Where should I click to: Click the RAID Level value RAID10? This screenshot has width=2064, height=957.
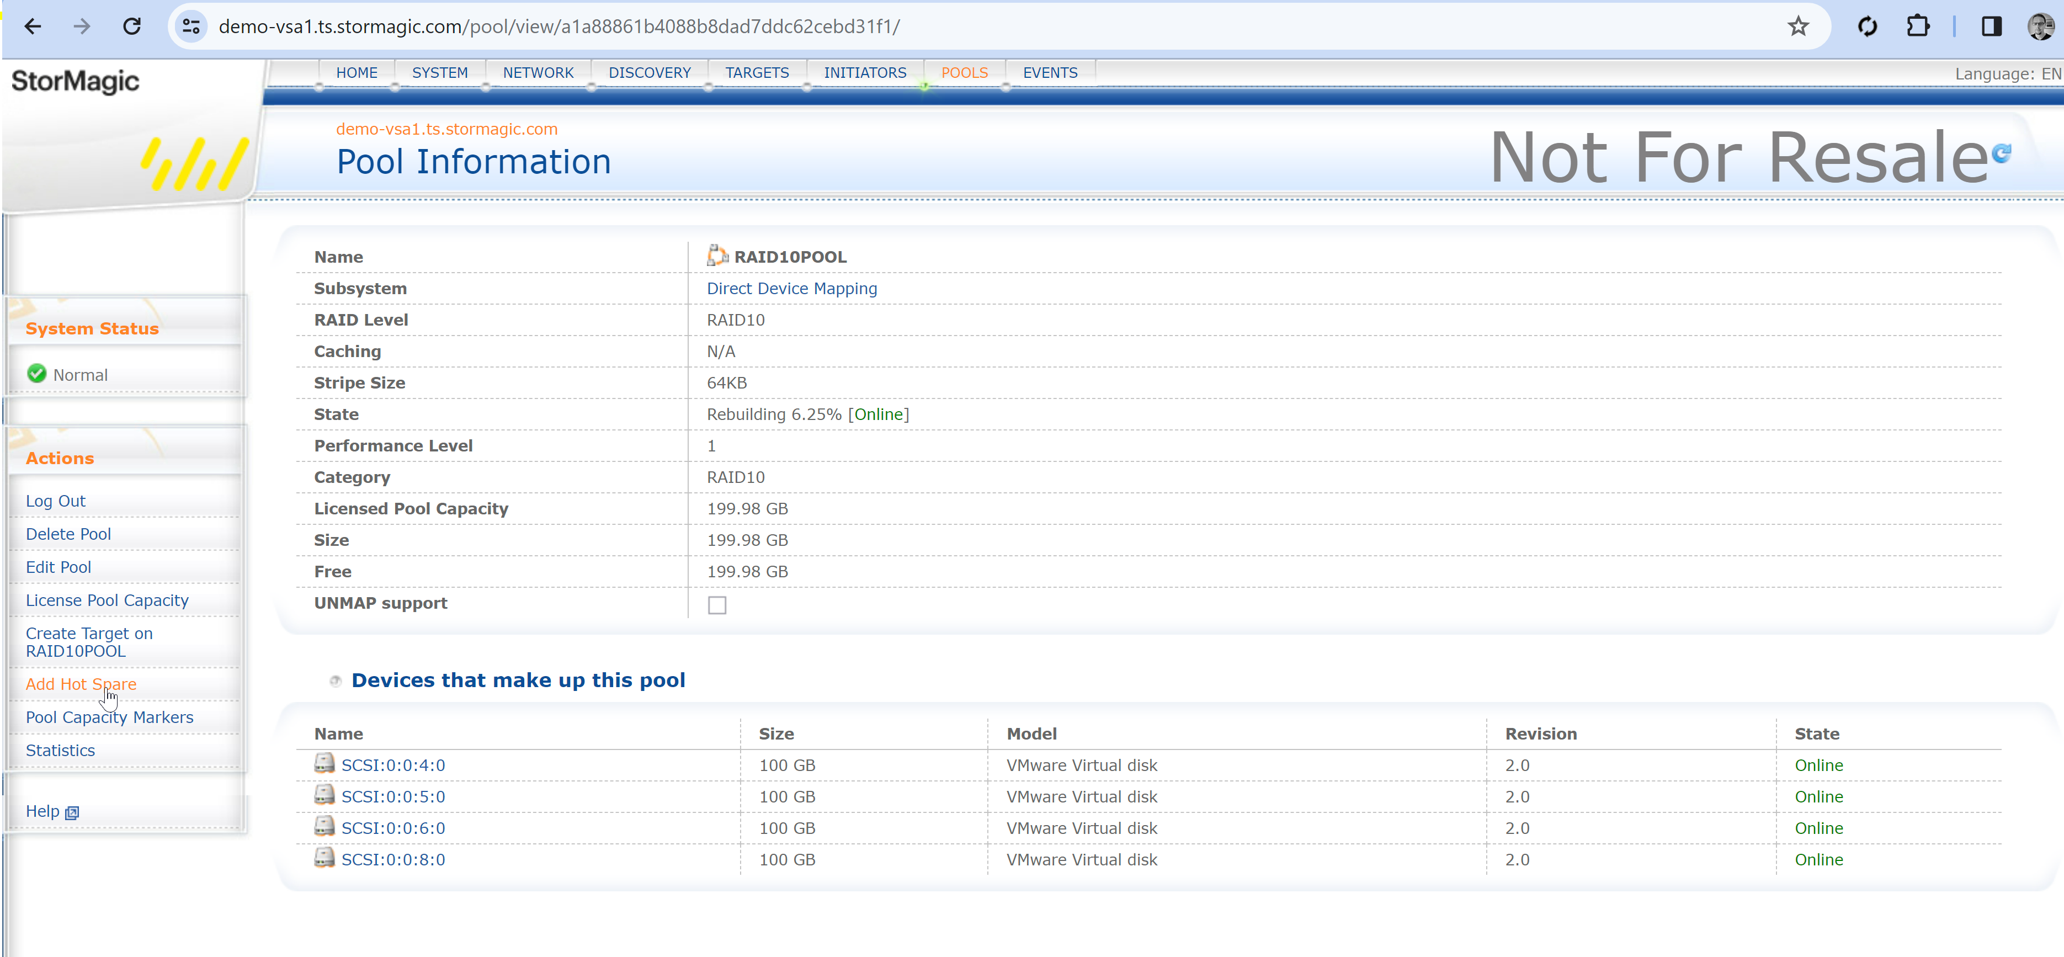click(x=736, y=320)
